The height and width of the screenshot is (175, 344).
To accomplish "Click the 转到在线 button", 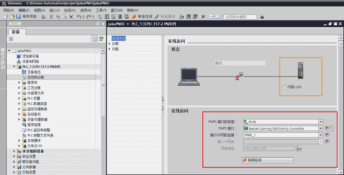I will coord(268,160).
